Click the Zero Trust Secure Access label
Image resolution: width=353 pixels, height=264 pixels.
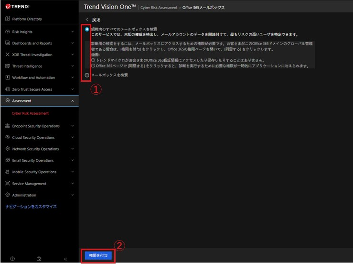coord(32,89)
